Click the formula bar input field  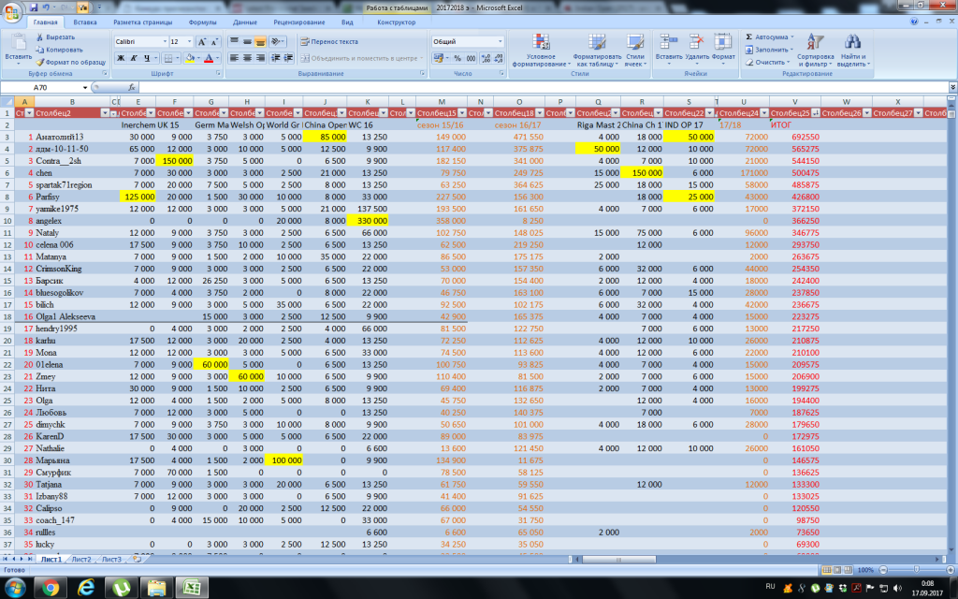(468, 87)
